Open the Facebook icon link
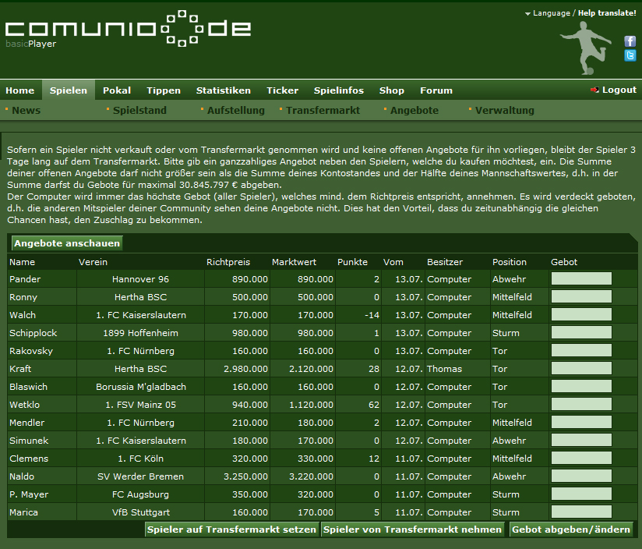 click(x=630, y=41)
